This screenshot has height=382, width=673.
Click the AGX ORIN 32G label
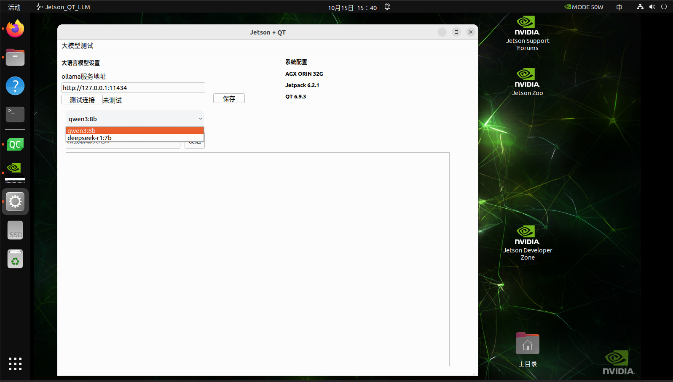coord(304,74)
